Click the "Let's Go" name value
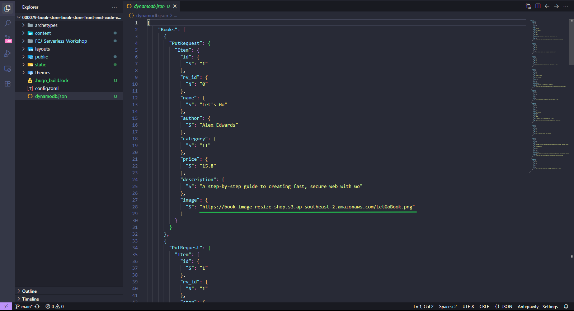Screen dimensions: 574x311 (x=213, y=105)
